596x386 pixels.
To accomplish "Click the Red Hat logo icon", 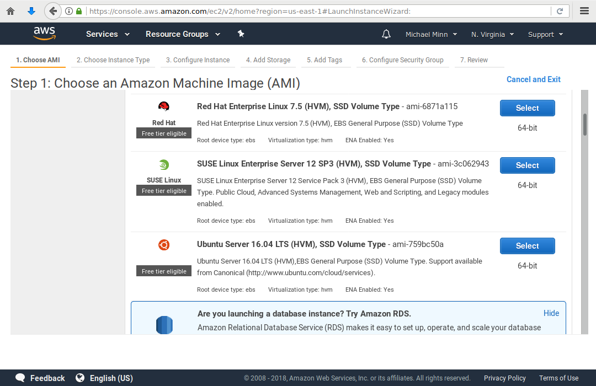I will pyautogui.click(x=164, y=106).
